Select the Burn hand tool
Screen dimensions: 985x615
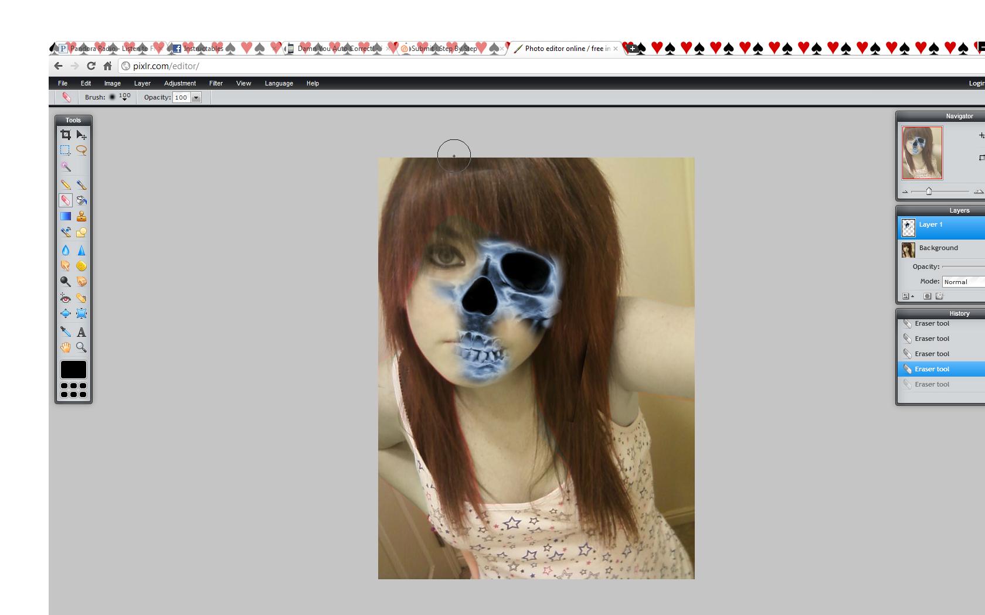pos(81,282)
